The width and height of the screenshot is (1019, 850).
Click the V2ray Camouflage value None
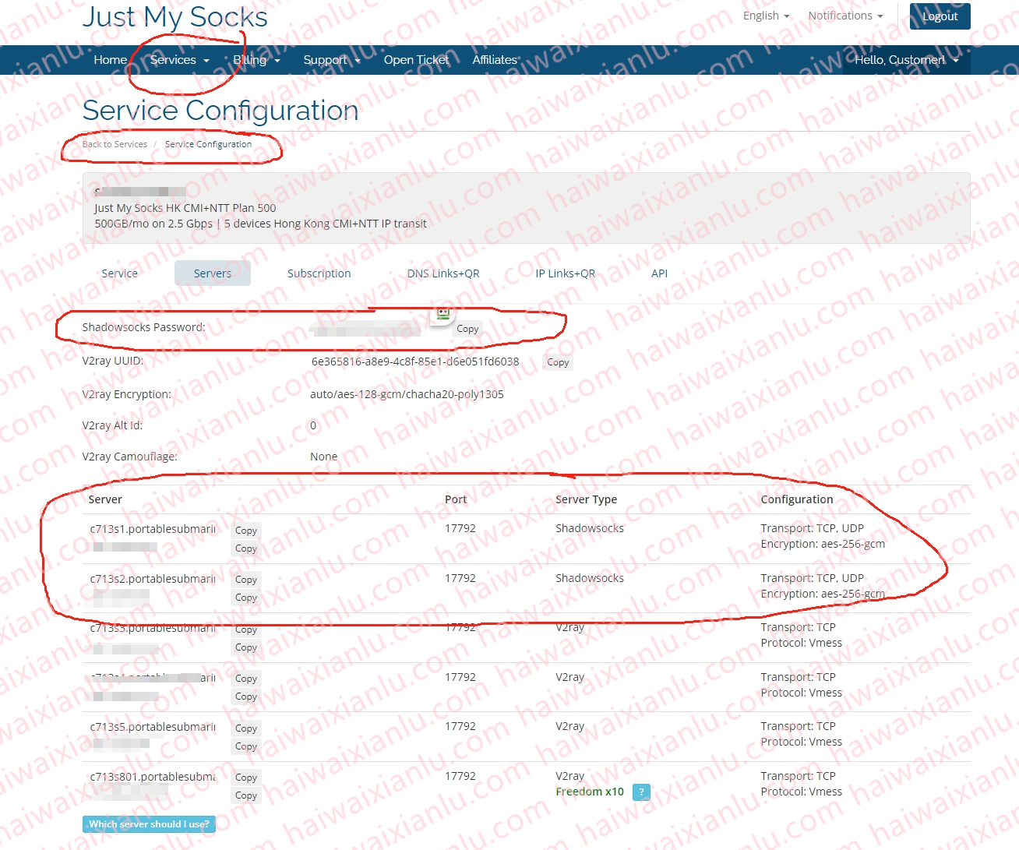pyautogui.click(x=323, y=457)
